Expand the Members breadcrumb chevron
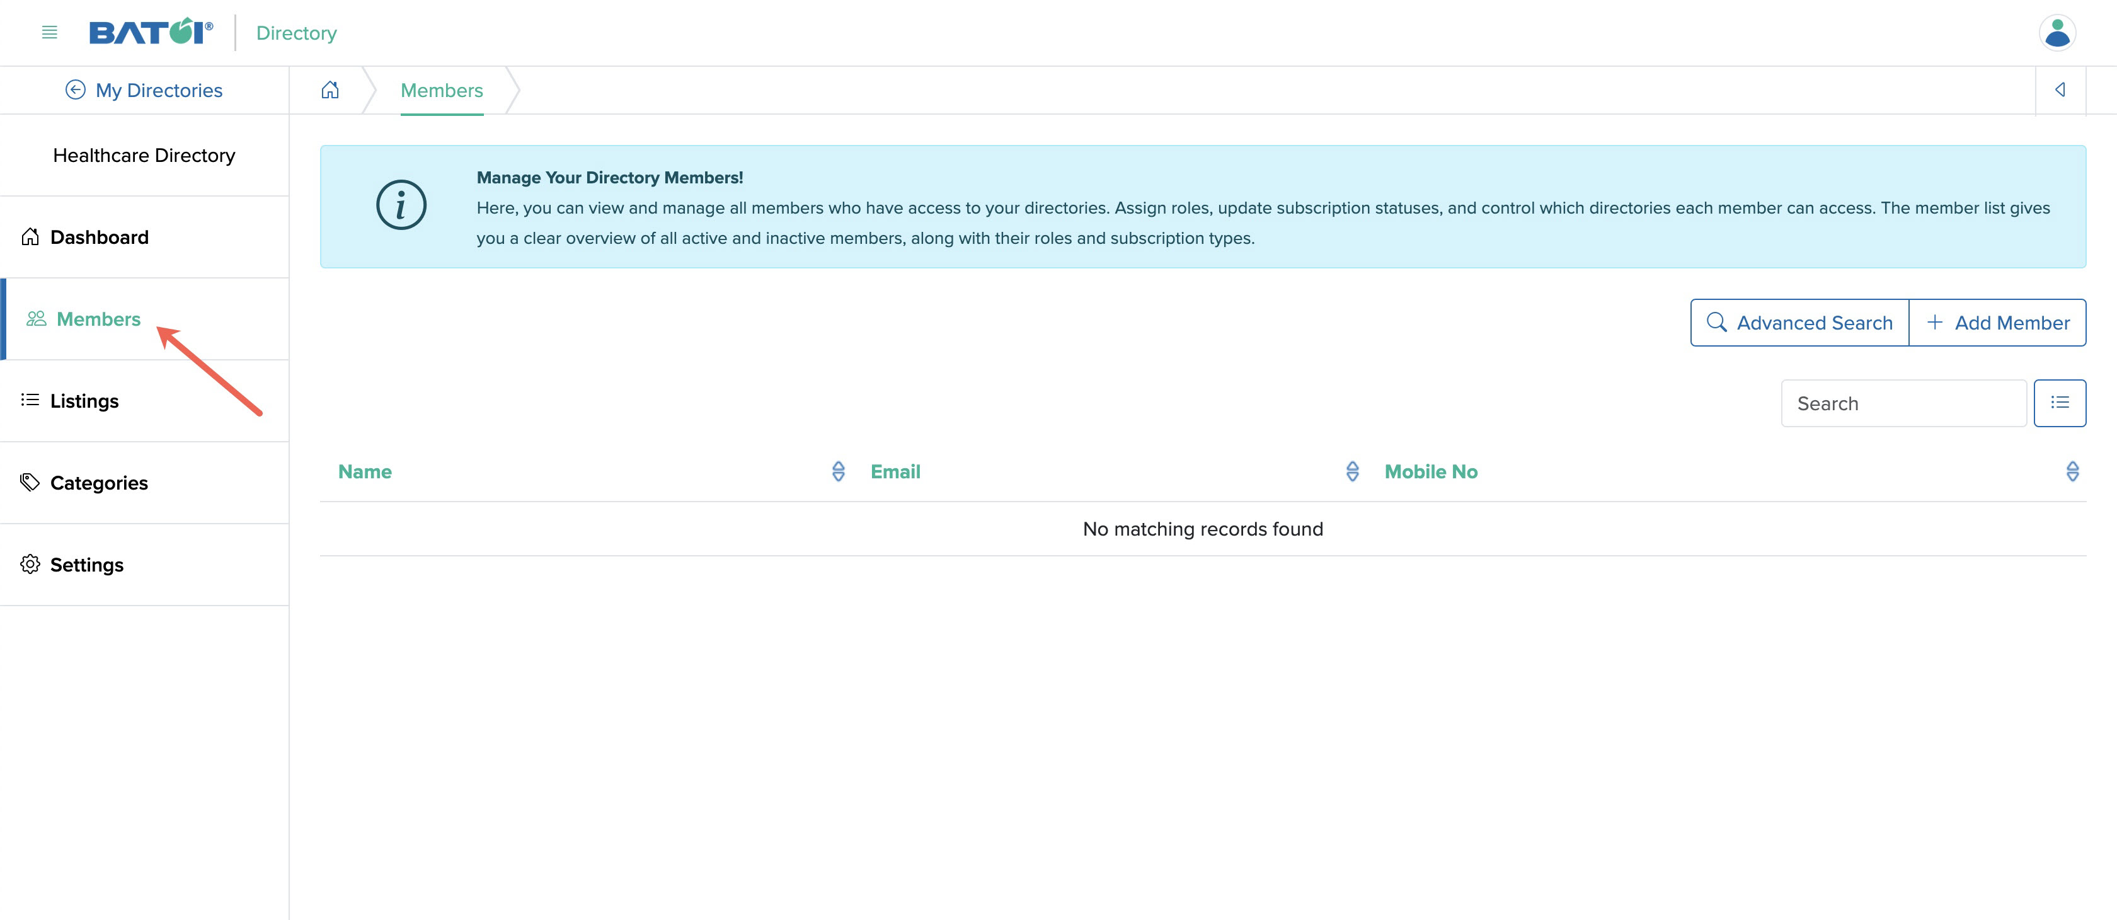2117x920 pixels. coord(513,91)
